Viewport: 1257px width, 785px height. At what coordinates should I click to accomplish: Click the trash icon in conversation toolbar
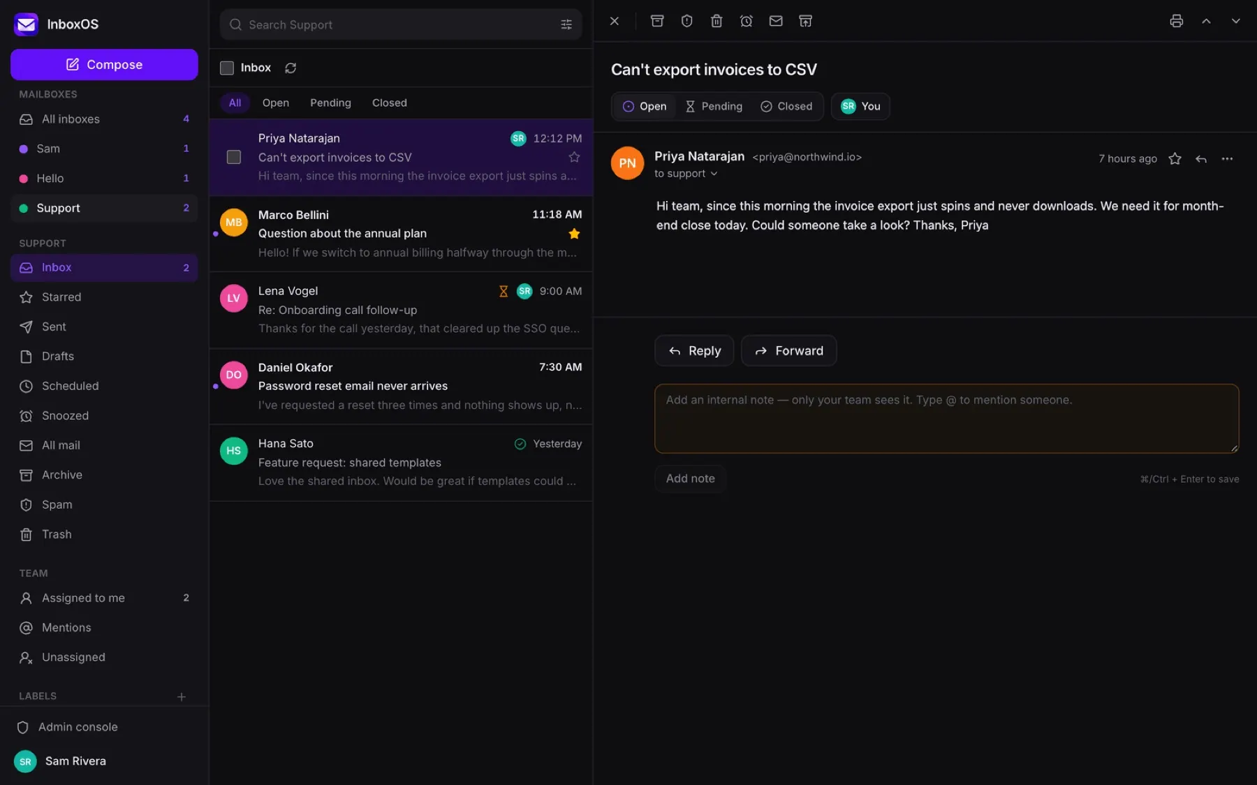[716, 21]
